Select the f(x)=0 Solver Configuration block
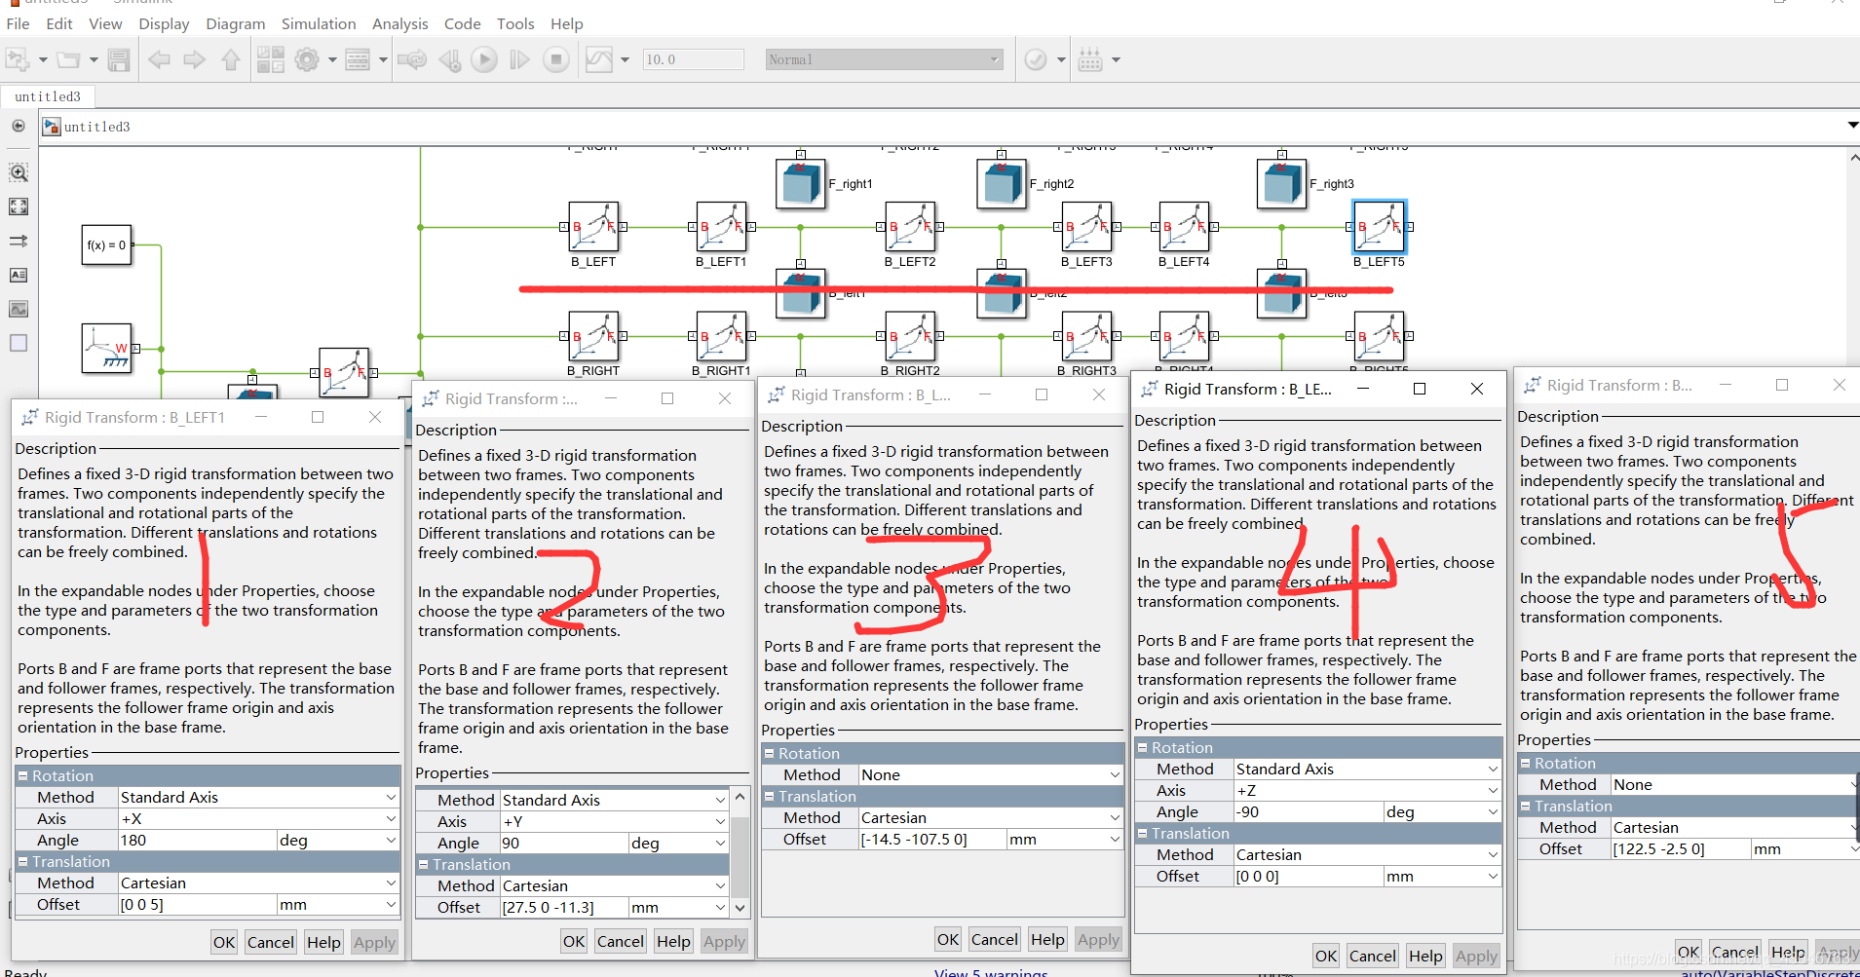 pyautogui.click(x=106, y=244)
